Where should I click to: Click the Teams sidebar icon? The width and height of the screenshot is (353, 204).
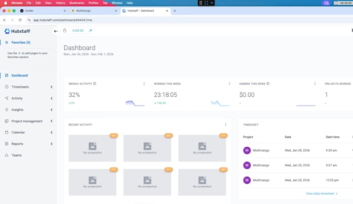(7, 155)
